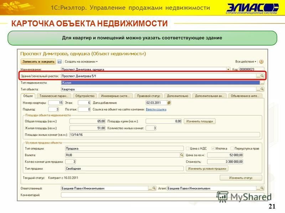Open magnifier lookup for Валюта RUB
285x213 pixels.
pyautogui.click(x=181, y=155)
